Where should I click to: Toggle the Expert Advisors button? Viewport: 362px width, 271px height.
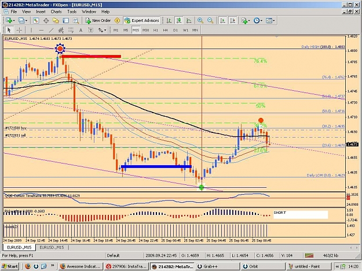(142, 20)
